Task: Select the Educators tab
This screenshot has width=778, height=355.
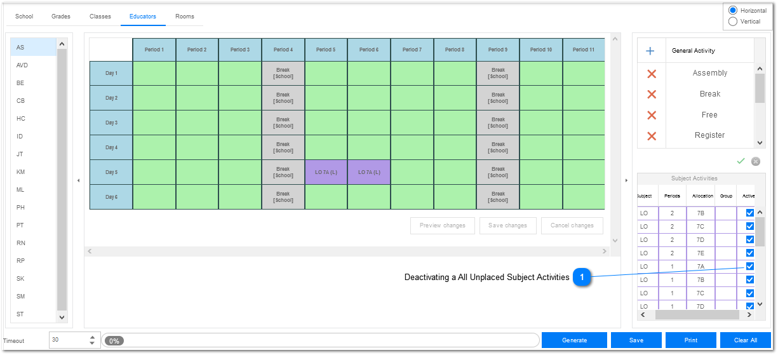Action: [143, 17]
